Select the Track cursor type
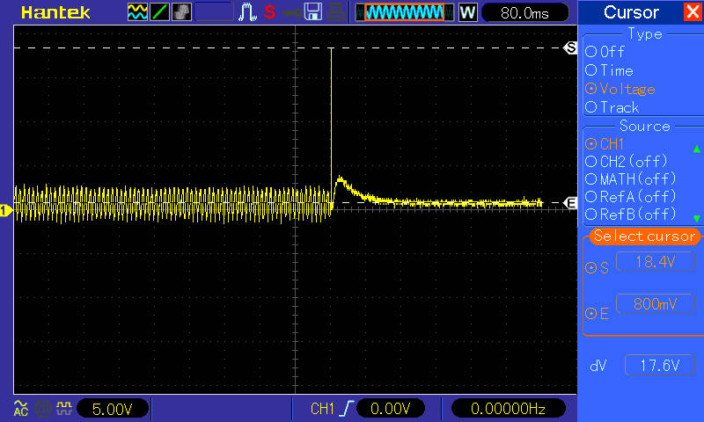This screenshot has height=422, width=704. pos(590,107)
